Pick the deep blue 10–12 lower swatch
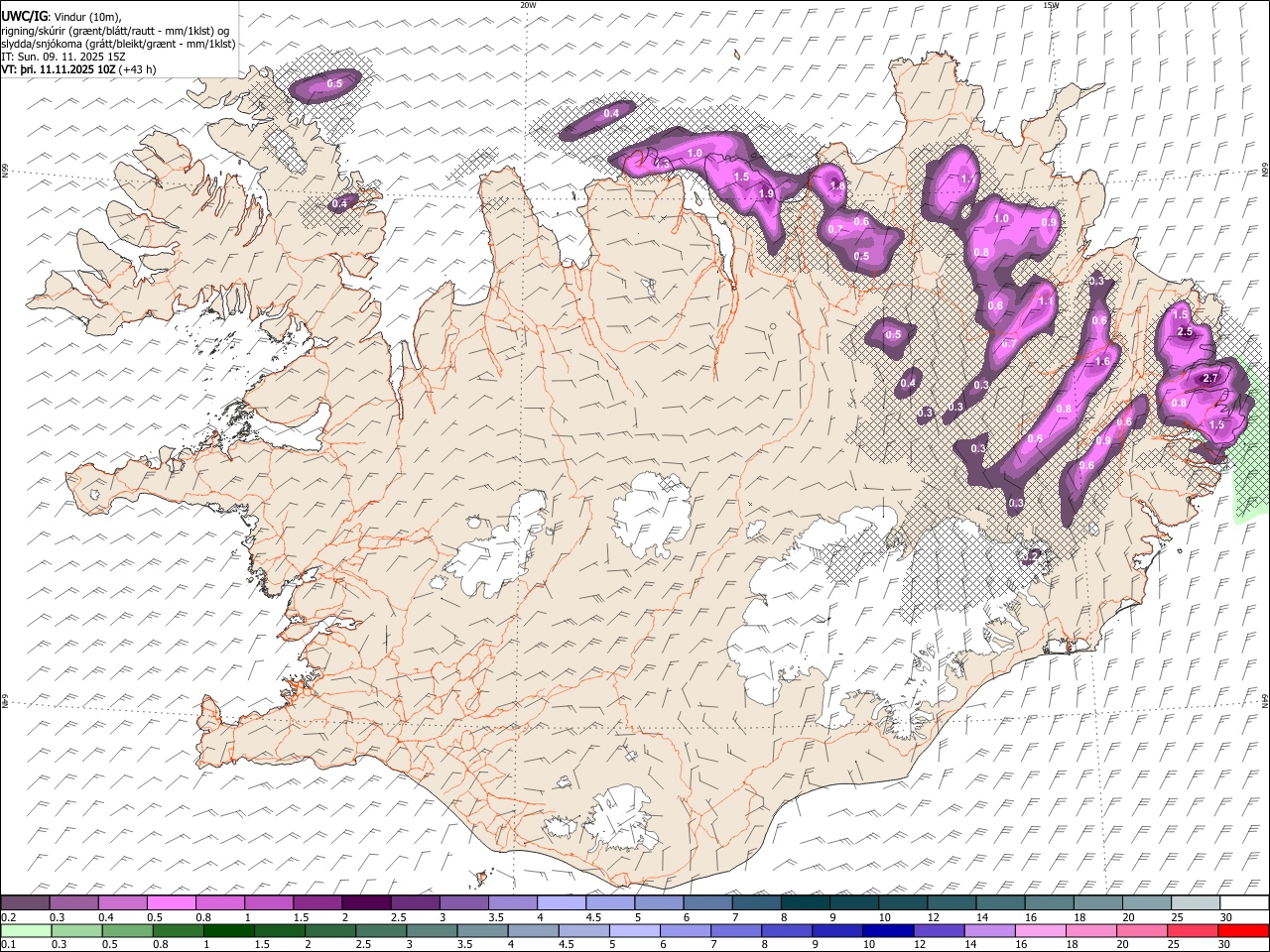The width and height of the screenshot is (1270, 952). click(887, 930)
